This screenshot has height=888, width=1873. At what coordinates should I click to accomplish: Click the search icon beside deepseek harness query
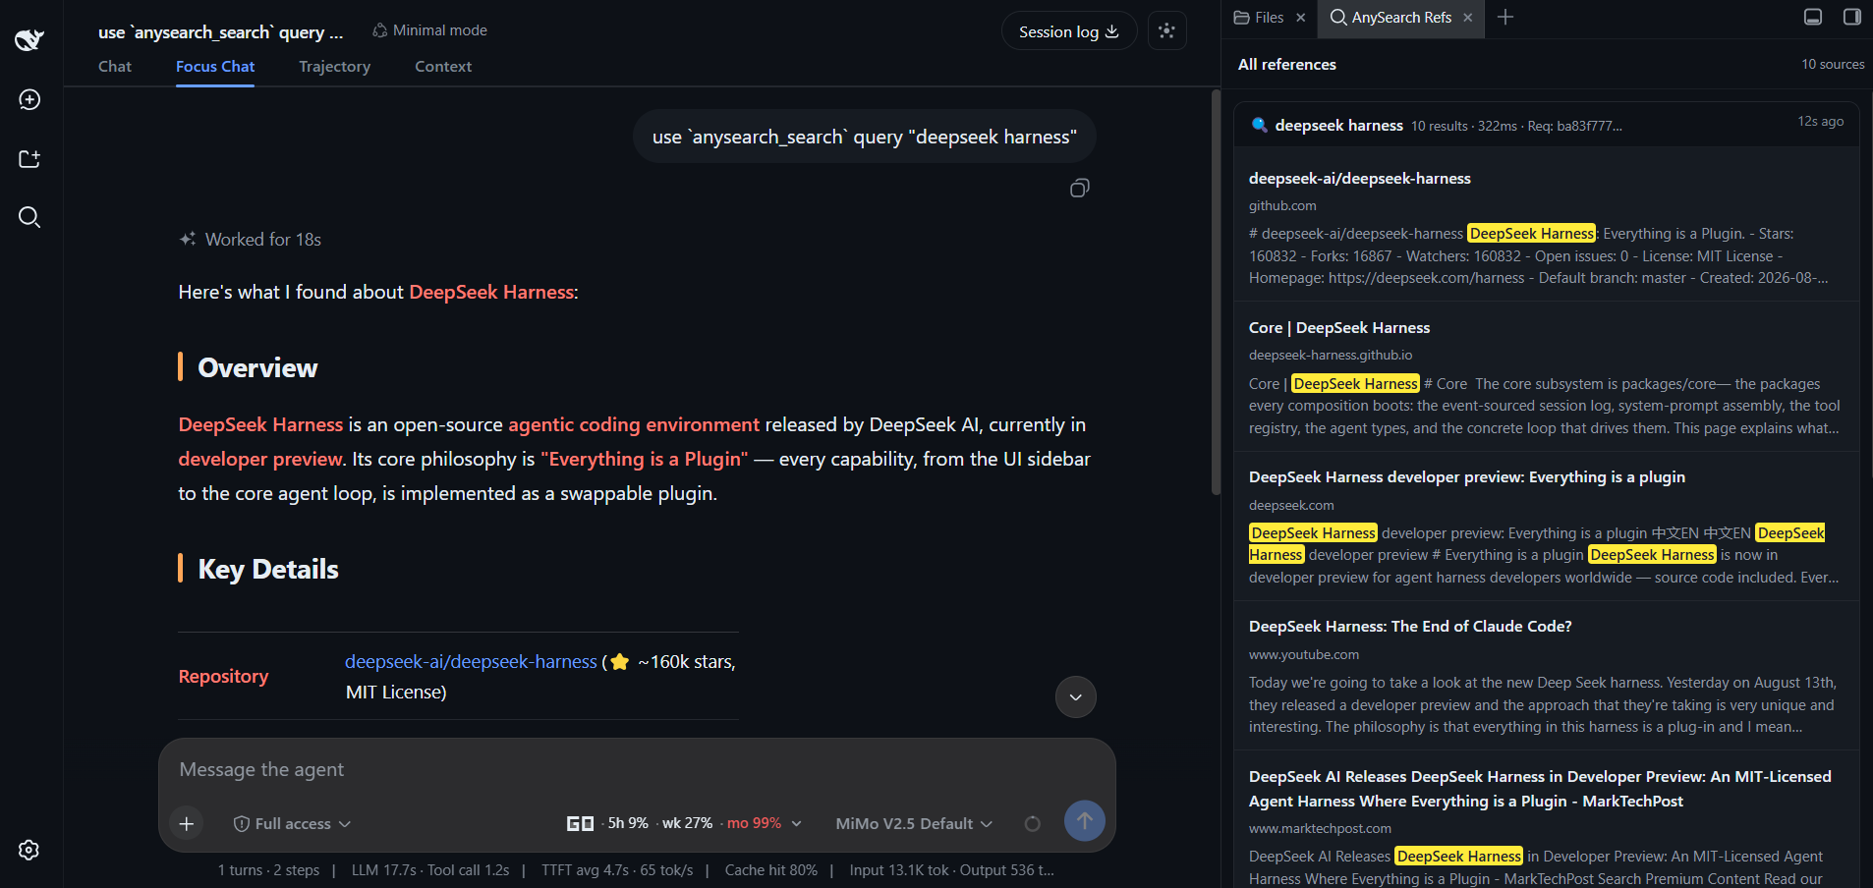[x=1259, y=125]
